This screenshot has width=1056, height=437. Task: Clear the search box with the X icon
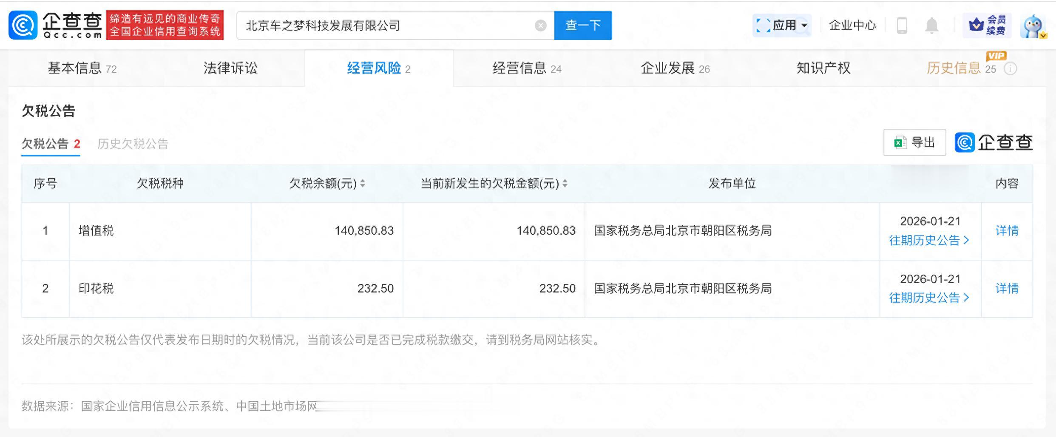click(x=540, y=26)
